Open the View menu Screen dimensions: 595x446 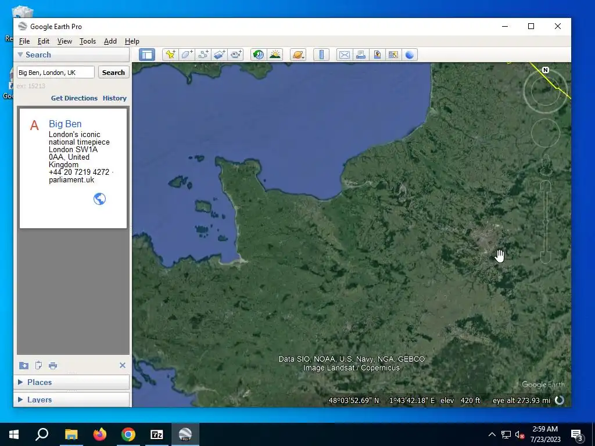pyautogui.click(x=64, y=41)
